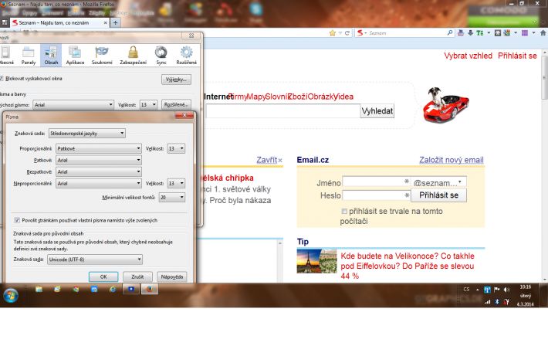Viewport: 548px width, 363px height.
Task: Open the Windows Start menu
Action: pyautogui.click(x=11, y=296)
